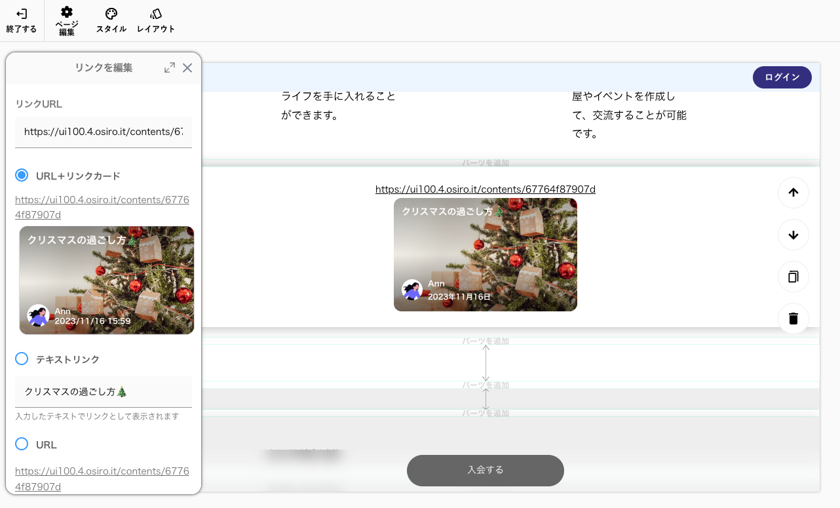Close the link edit panel
This screenshot has width=840, height=508.
[x=187, y=68]
